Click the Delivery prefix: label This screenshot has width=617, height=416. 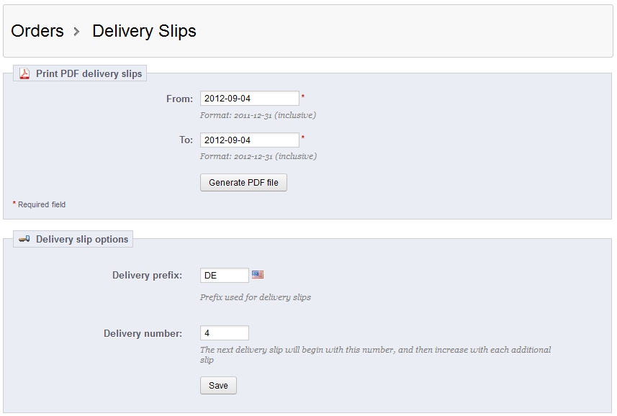tap(147, 275)
